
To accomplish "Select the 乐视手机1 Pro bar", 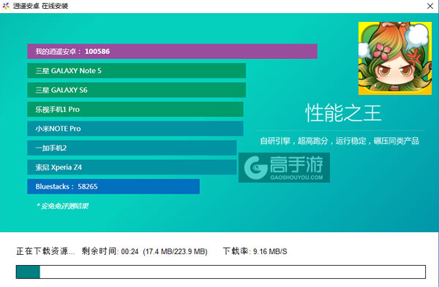I will pyautogui.click(x=135, y=110).
